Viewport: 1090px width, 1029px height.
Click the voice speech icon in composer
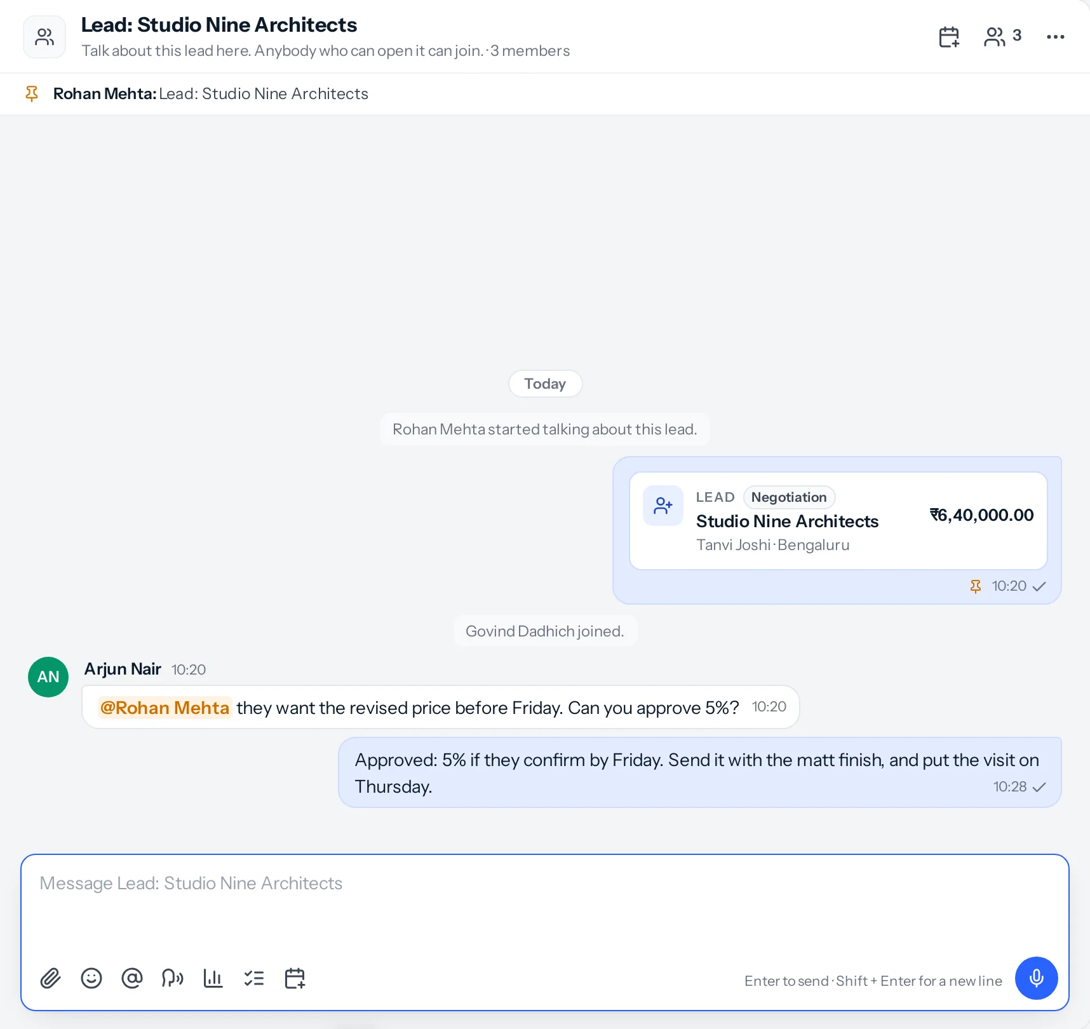tap(173, 978)
